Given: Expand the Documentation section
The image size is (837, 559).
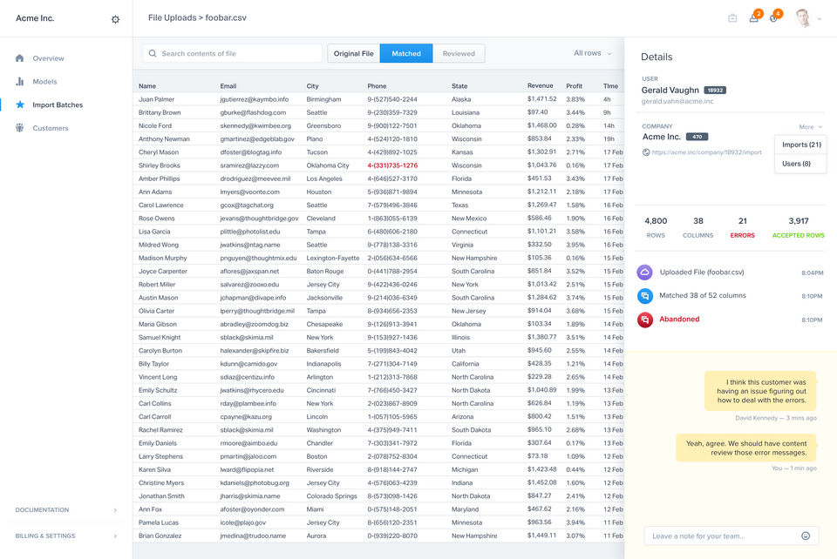Looking at the screenshot, I should [x=66, y=510].
